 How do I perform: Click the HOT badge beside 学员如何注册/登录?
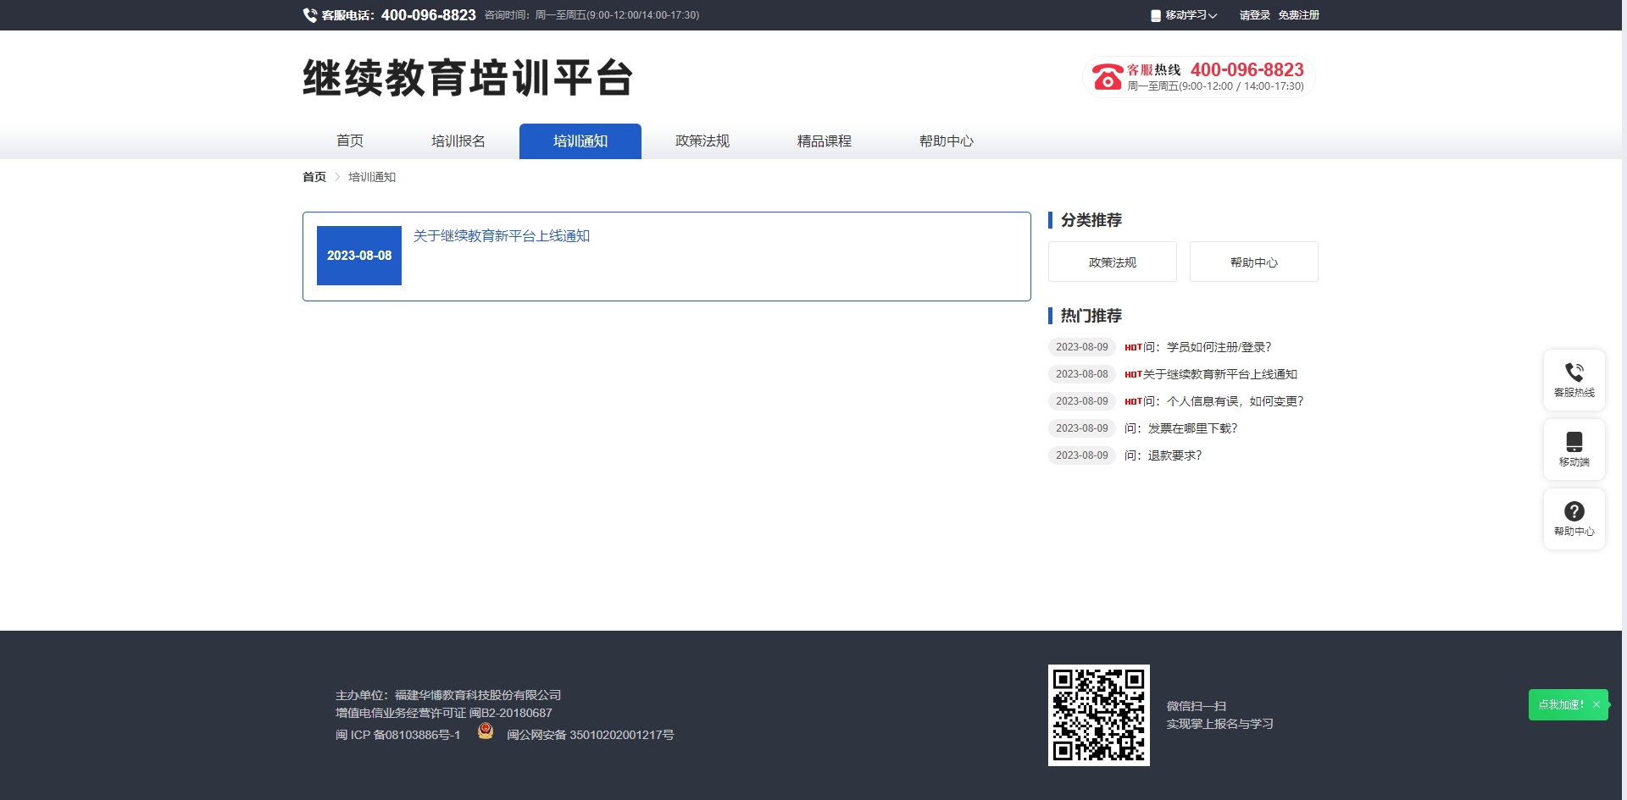[1133, 347]
